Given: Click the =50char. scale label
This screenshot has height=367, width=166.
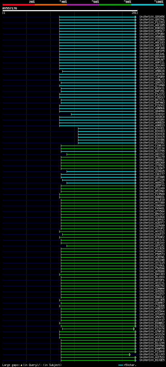Looking at the screenshot, I should pos(130,365).
